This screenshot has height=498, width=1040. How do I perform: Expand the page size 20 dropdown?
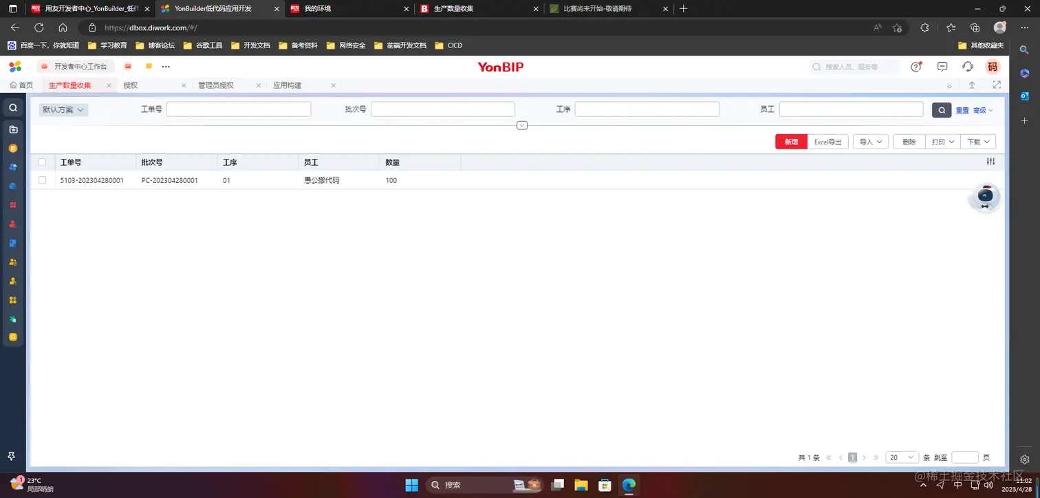click(x=901, y=457)
